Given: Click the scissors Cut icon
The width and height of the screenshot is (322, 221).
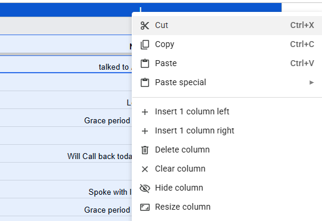Looking at the screenshot, I should coord(145,26).
